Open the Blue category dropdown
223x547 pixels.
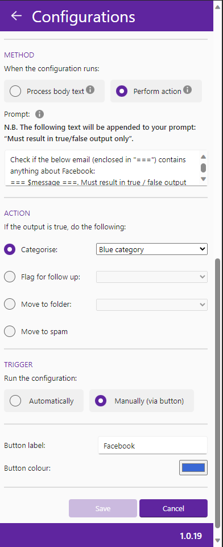tap(152, 249)
